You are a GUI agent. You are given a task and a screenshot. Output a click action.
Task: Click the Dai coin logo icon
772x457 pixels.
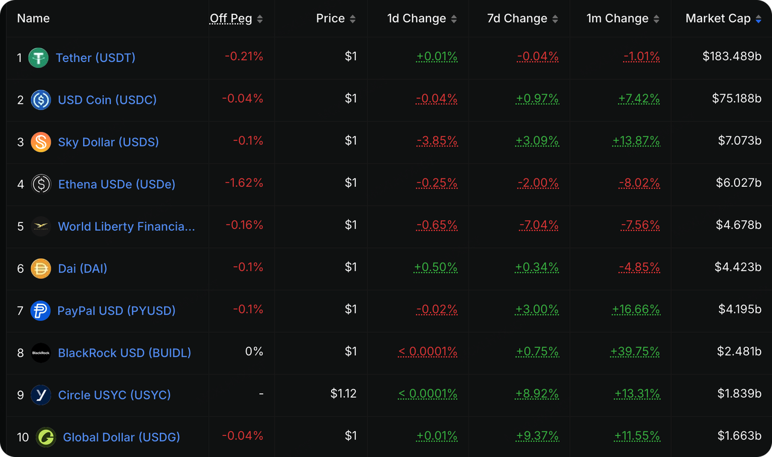(41, 268)
